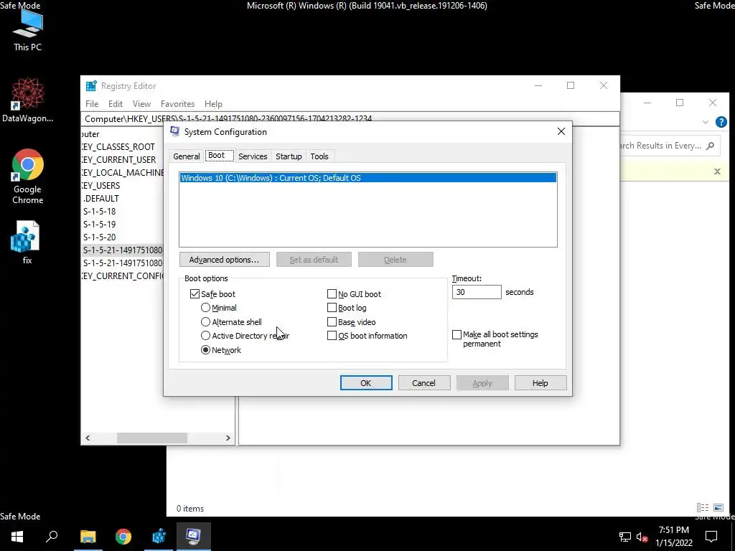Click Advanced options button
Screen dimensions: 735x551
coord(224,260)
